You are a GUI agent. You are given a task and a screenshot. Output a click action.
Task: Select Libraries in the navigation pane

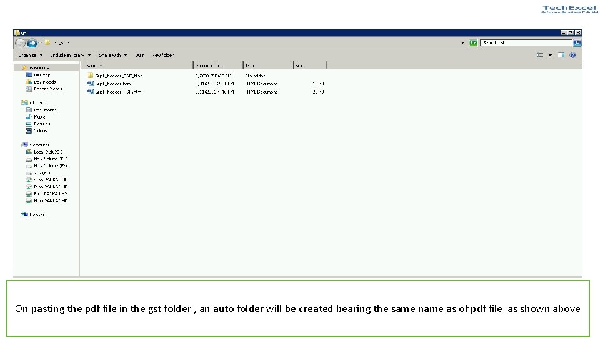38,103
